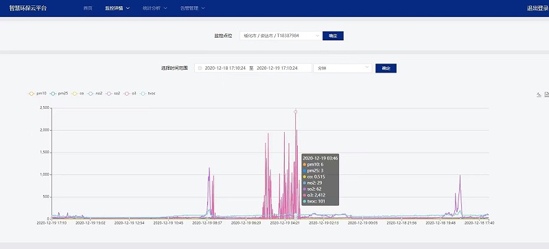The image size is (549, 249).
Task: Click tooltip value no2: 29
Action: click(x=314, y=183)
